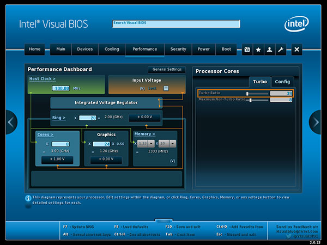Click the Cores multiplier field showing 8

pyautogui.click(x=60, y=144)
